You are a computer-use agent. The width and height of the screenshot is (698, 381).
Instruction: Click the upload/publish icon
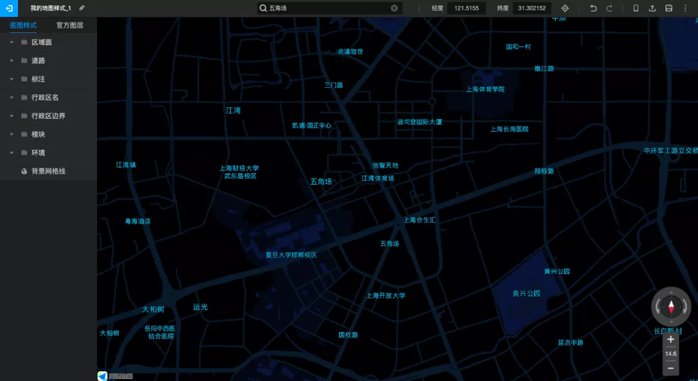[x=652, y=8]
